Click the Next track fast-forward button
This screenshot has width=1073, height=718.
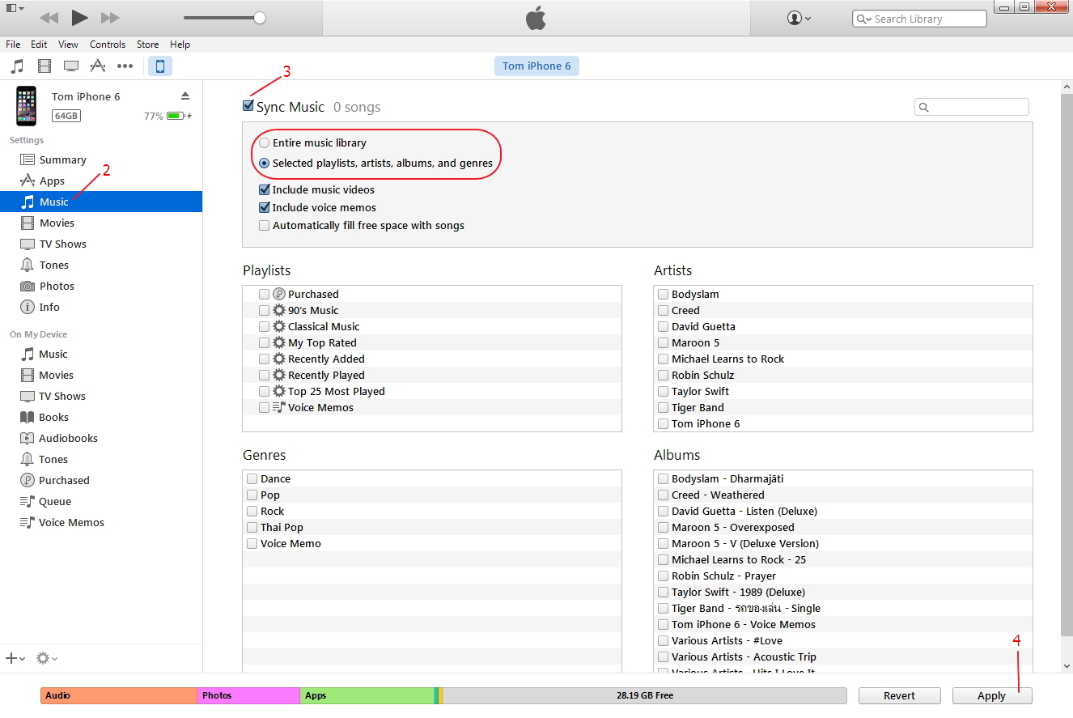(x=110, y=18)
